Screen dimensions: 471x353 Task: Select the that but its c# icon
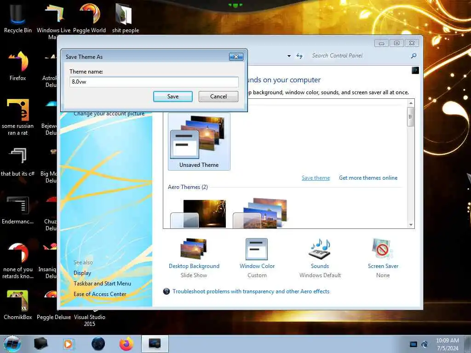tap(18, 162)
